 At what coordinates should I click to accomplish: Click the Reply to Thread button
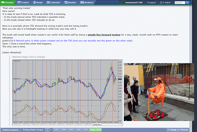coord(177,130)
